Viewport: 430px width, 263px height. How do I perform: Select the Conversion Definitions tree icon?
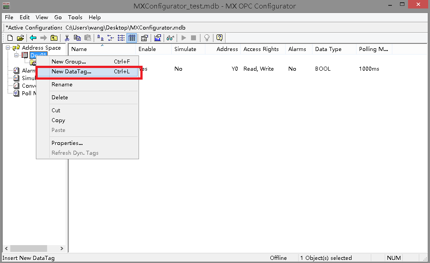(17, 86)
